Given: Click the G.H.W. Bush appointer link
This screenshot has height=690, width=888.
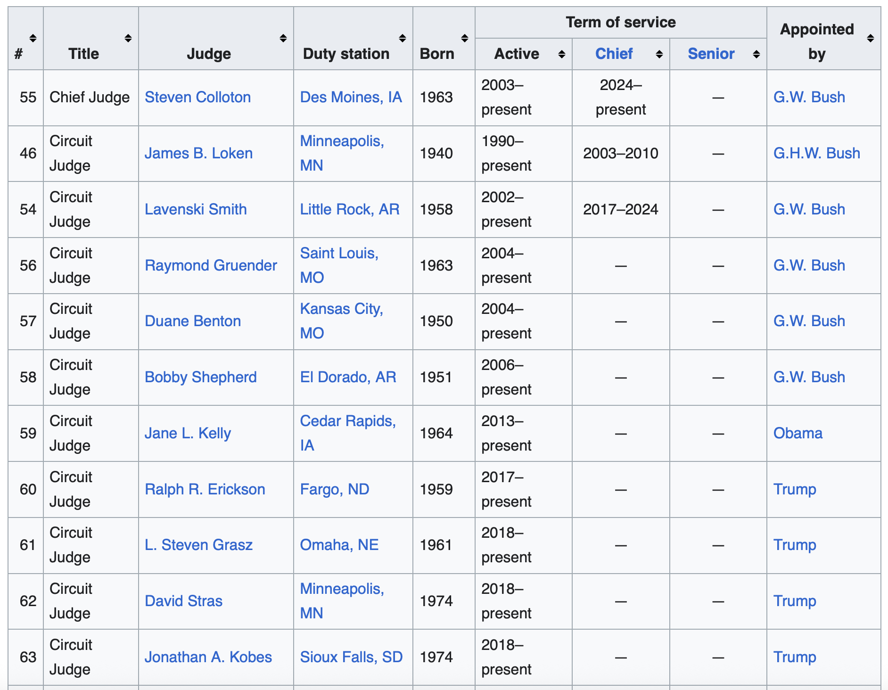Looking at the screenshot, I should point(816,153).
